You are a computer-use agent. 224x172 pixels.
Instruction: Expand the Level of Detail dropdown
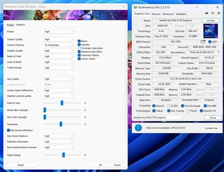point(59,62)
